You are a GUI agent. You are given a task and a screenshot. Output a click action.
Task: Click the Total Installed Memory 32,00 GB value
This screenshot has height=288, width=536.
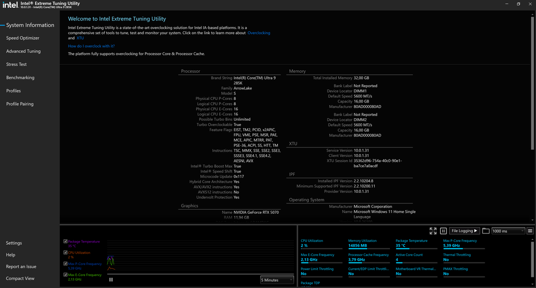[361, 78]
